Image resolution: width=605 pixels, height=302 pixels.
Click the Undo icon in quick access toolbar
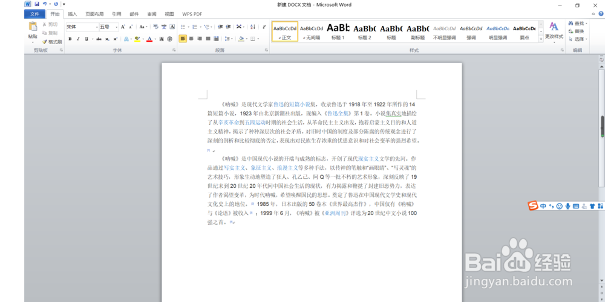pyautogui.click(x=45, y=4)
